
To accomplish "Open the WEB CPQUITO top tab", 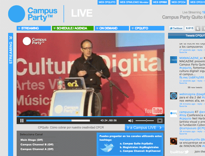I will click(107, 2).
